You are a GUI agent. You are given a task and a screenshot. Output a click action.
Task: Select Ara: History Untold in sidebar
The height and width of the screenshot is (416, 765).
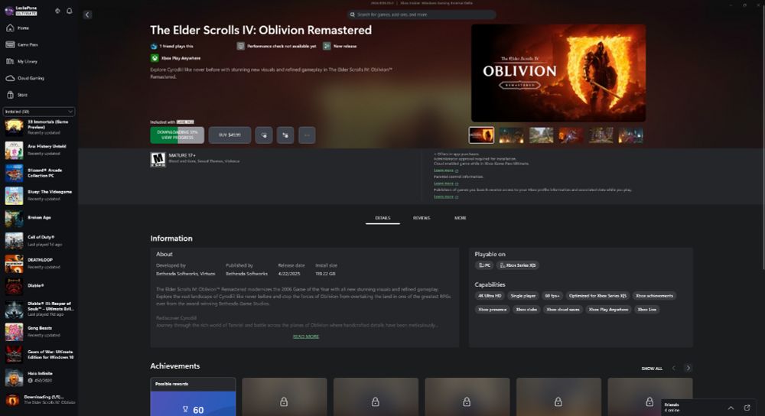tap(39, 150)
